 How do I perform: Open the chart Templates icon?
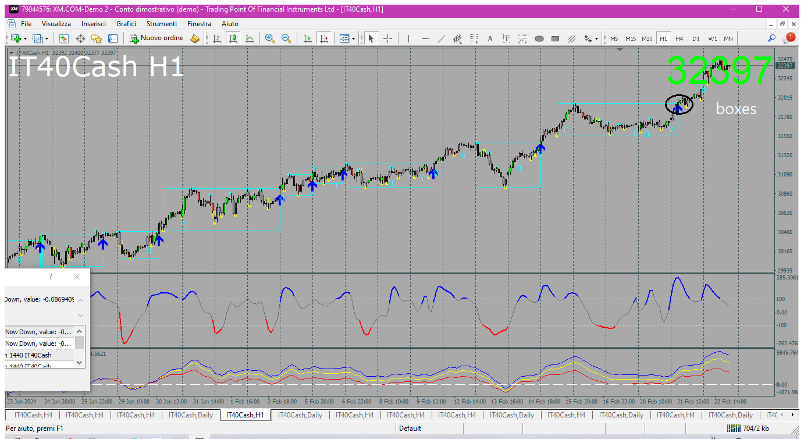[x=344, y=38]
